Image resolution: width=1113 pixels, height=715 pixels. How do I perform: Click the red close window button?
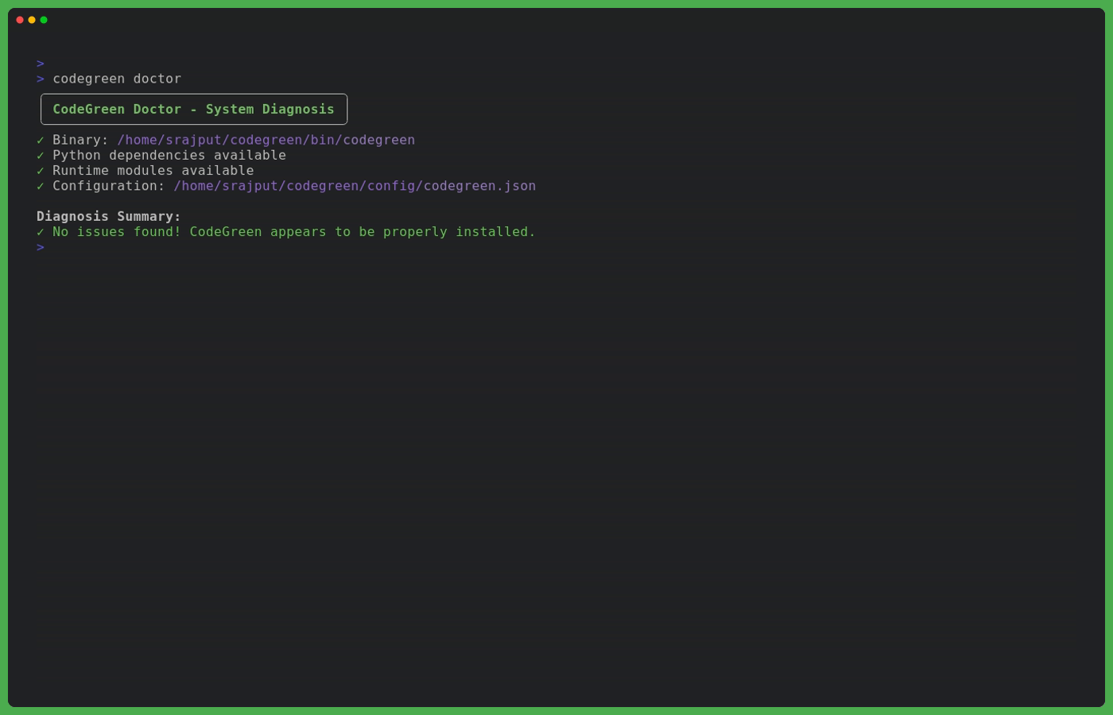[20, 20]
